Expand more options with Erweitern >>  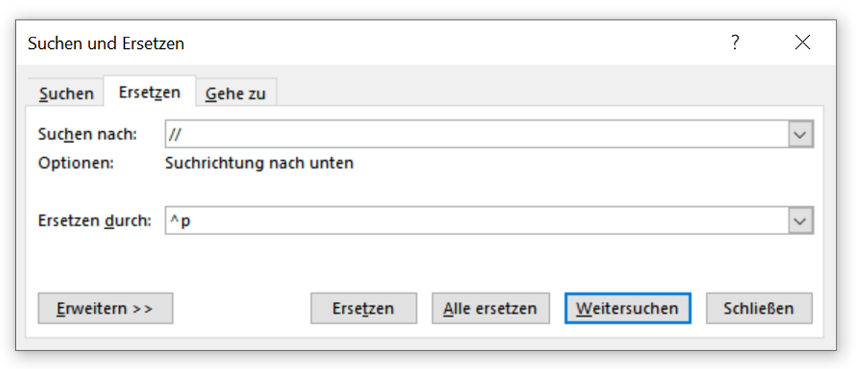tap(105, 308)
